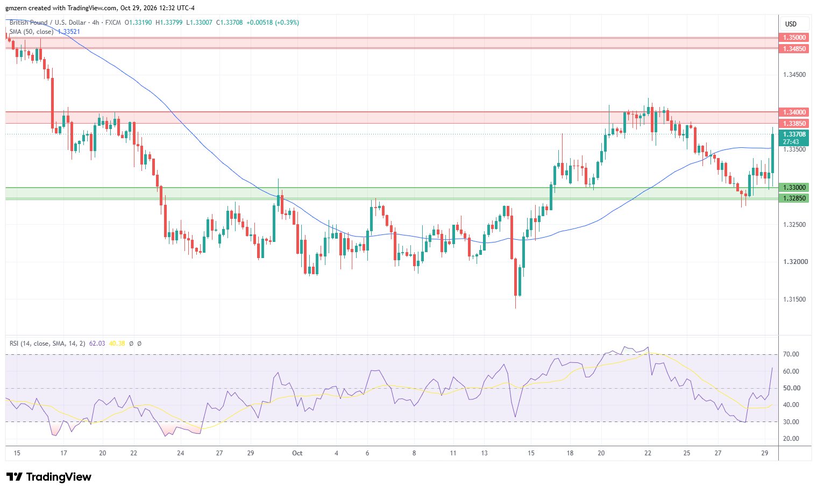817x493 pixels.
Task: Click the USD currency label on price axis
Action: pyautogui.click(x=791, y=24)
